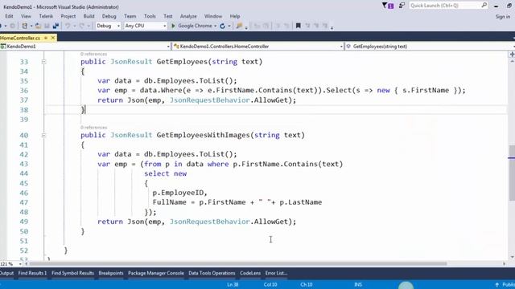Switch to the CodeLens tab
The image size is (515, 289).
[250, 273]
